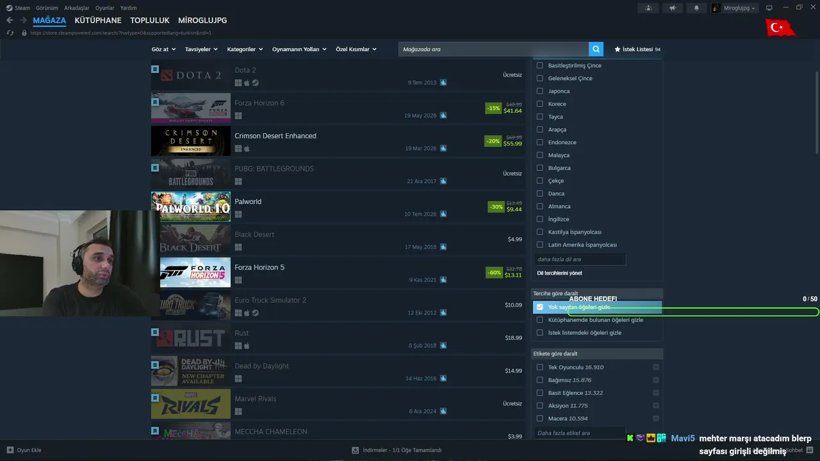Click the in-library badge on Dota 2
This screenshot has height=461, width=820.
(155, 69)
